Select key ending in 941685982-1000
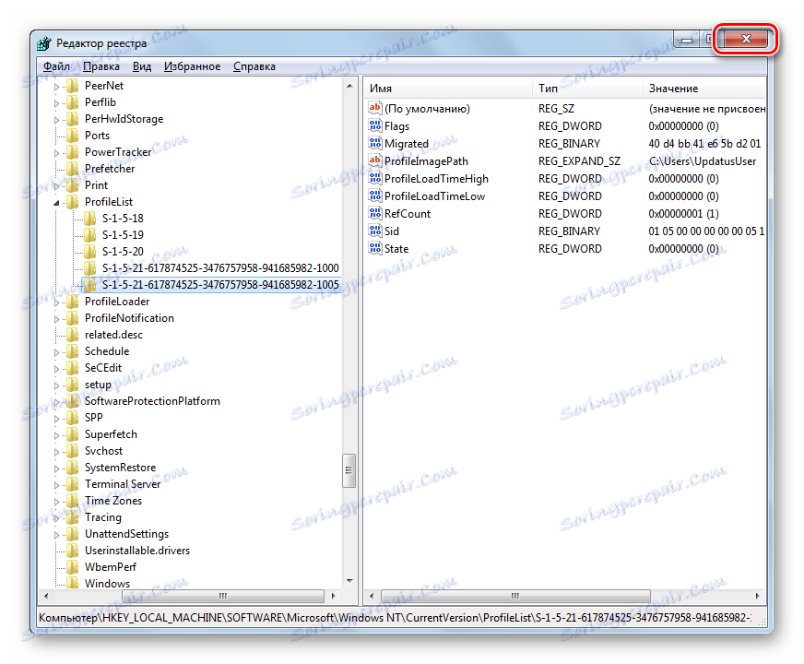The image size is (804, 664). (x=220, y=268)
